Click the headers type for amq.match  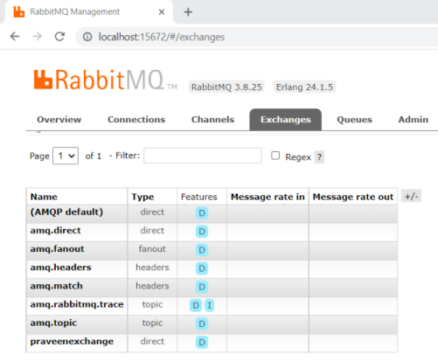152,286
